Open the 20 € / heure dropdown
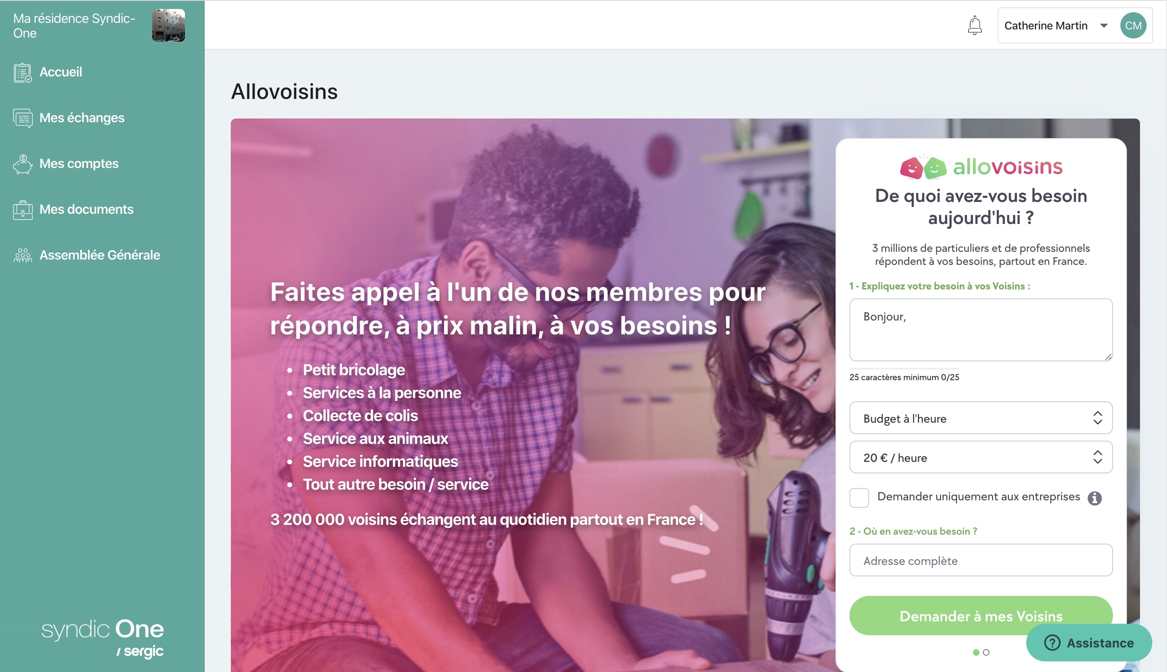Screen dimensions: 1167x672 (x=980, y=457)
